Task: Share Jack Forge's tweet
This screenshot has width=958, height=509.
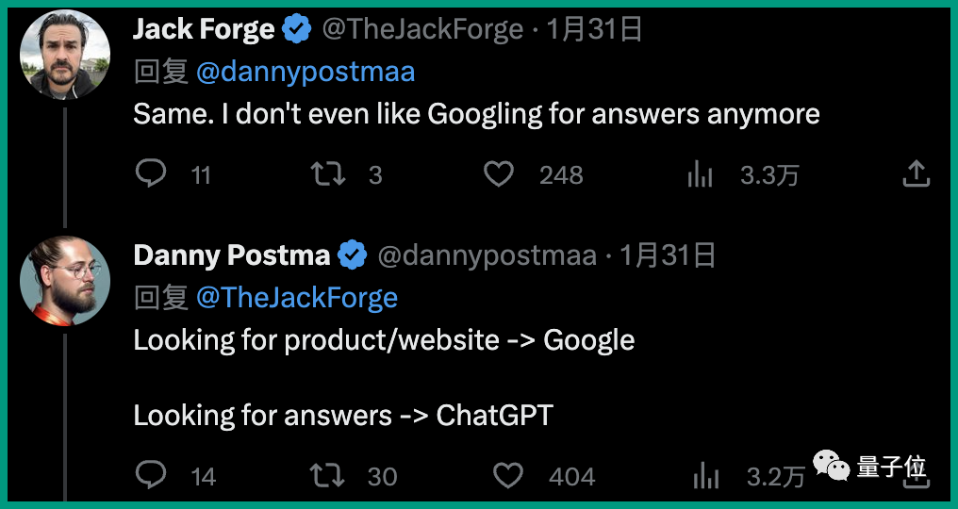Action: tap(917, 173)
